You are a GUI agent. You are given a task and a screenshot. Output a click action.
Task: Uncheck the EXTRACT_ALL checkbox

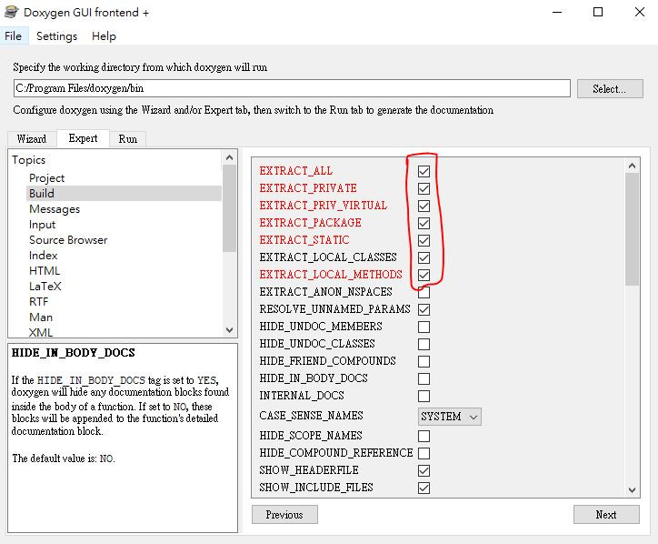click(x=424, y=171)
